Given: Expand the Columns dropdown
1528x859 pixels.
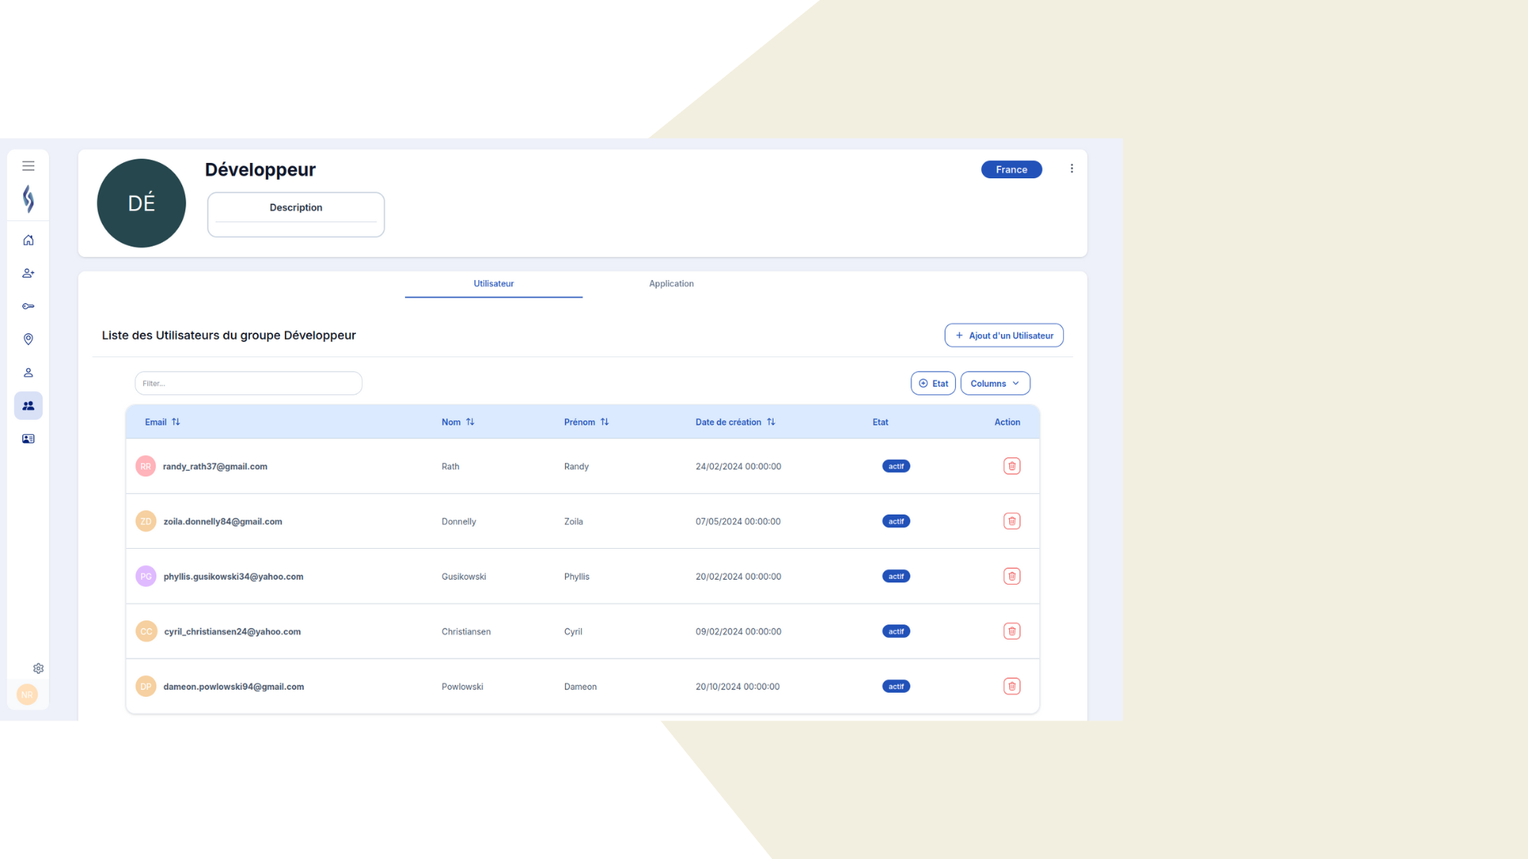Looking at the screenshot, I should pos(995,383).
